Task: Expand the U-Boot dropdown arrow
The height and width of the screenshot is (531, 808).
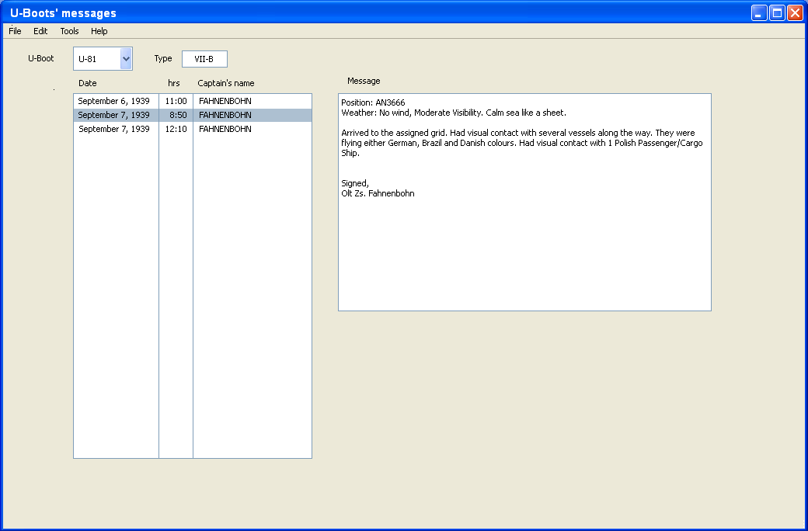Action: point(126,59)
